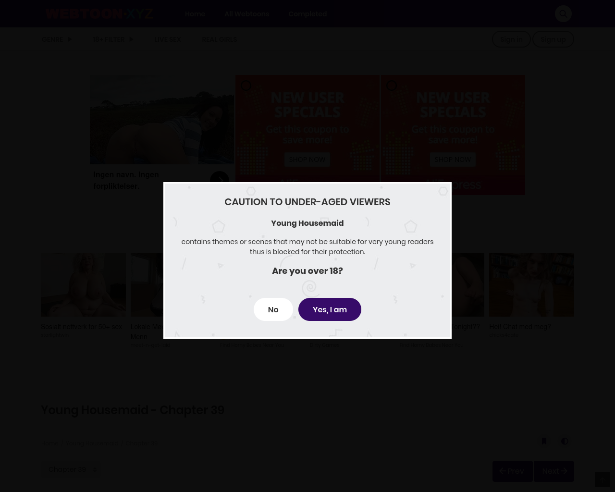Expand the GENRE dropdown
Viewport: 615px width, 492px height.
[57, 39]
